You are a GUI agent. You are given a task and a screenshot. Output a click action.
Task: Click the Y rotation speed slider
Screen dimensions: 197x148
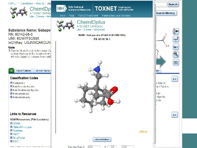click(112, 147)
